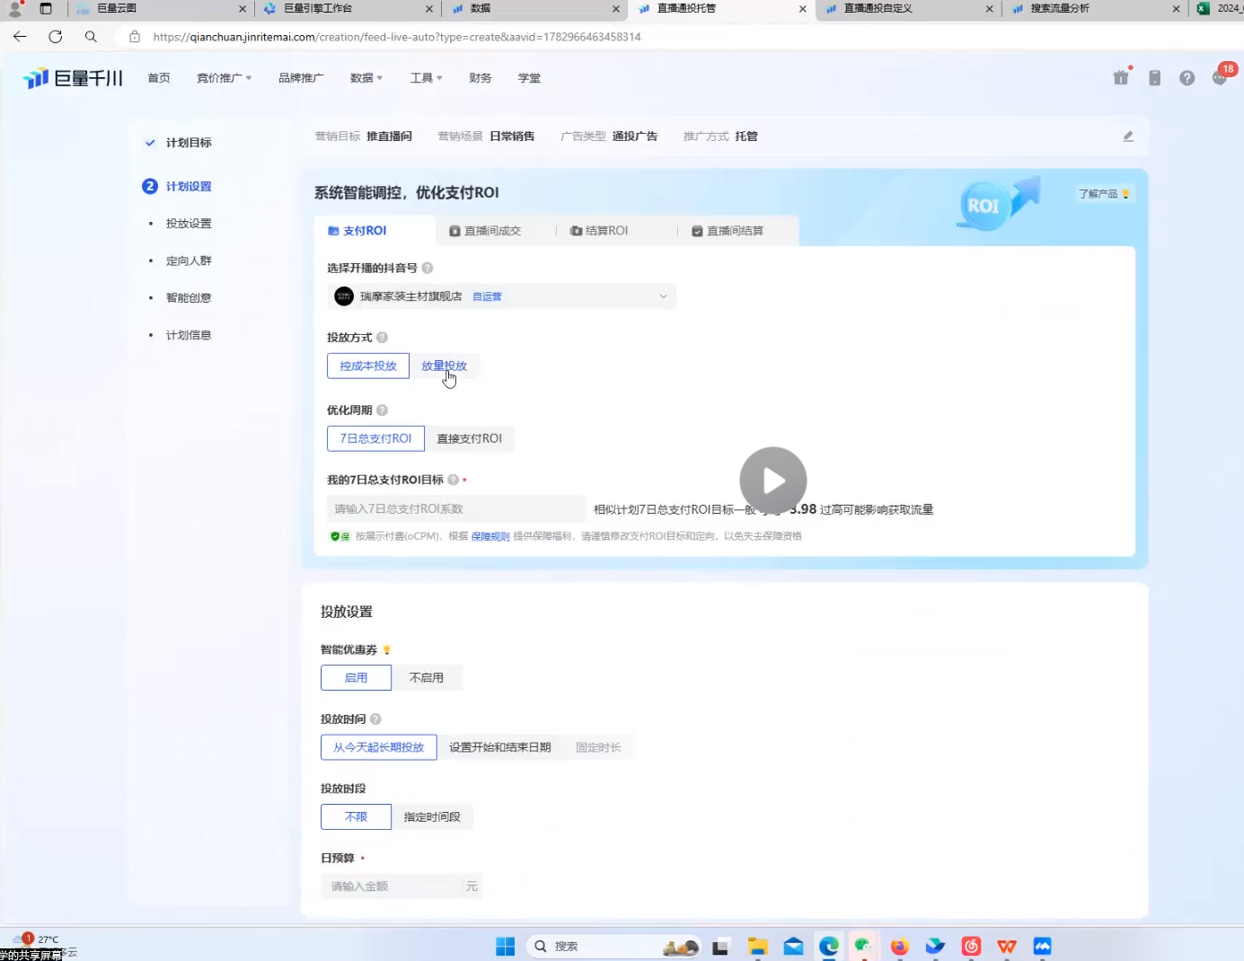Viewport: 1244px width, 961px height.
Task: Click the edit pencil icon for plan goals
Action: pyautogui.click(x=1128, y=137)
